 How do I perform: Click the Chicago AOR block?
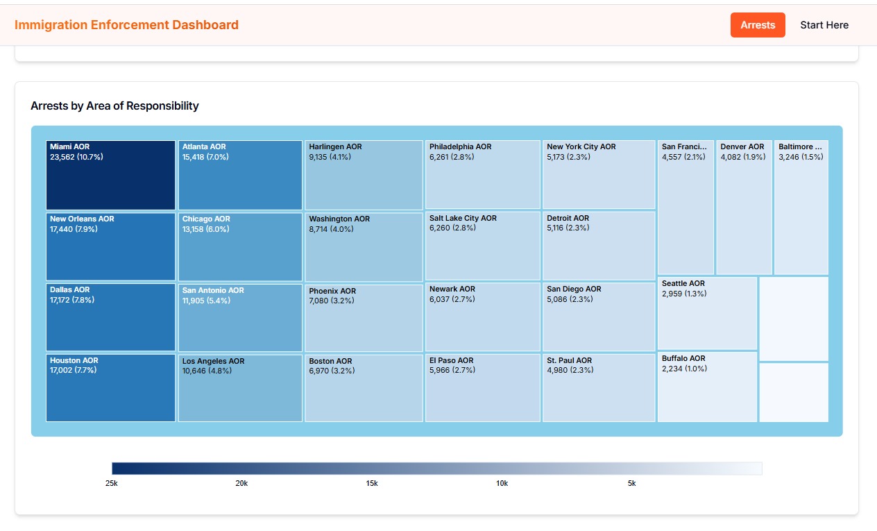pyautogui.click(x=240, y=246)
